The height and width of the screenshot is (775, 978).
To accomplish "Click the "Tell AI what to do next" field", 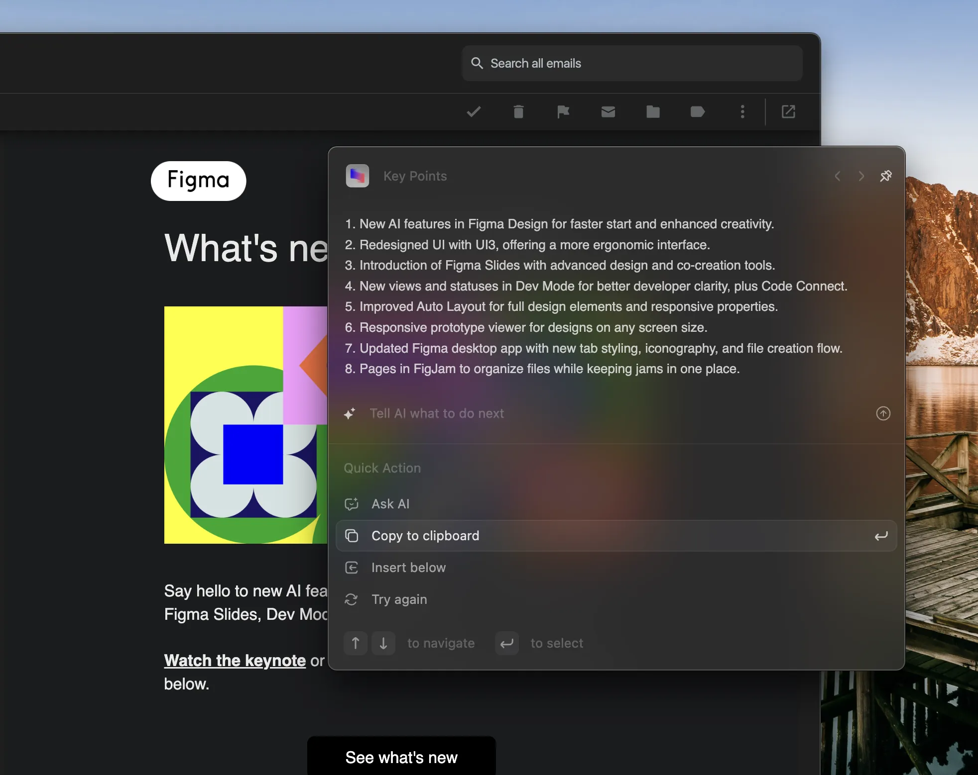I will [x=437, y=413].
